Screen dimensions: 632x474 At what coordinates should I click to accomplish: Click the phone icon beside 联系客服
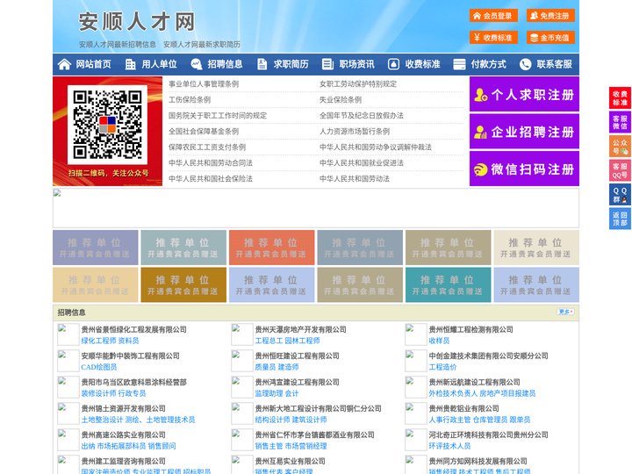pyautogui.click(x=525, y=64)
